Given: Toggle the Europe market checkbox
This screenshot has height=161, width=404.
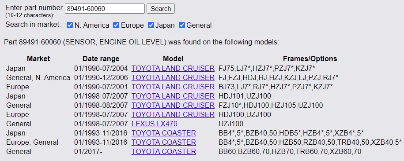Looking at the screenshot, I should [116, 25].
